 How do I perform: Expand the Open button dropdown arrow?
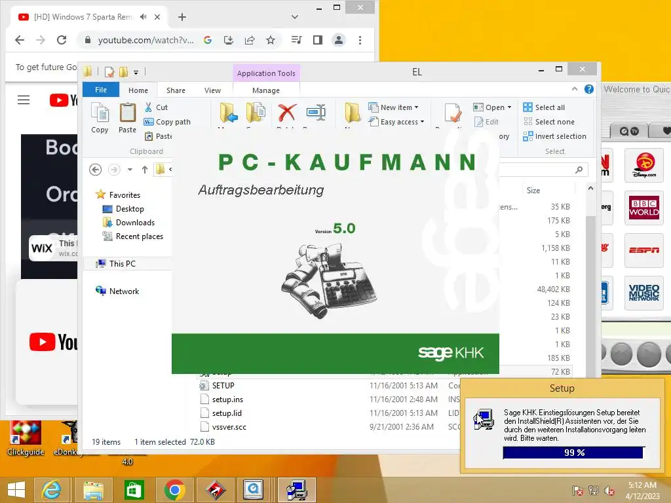coord(509,107)
